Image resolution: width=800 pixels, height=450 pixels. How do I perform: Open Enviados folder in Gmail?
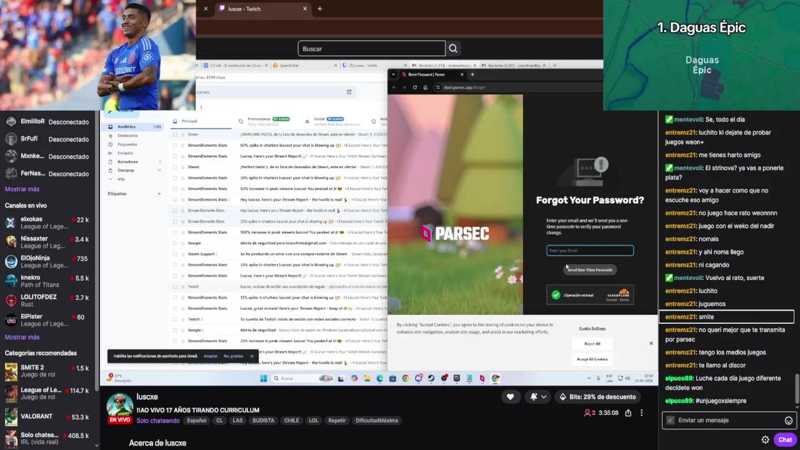click(x=125, y=153)
